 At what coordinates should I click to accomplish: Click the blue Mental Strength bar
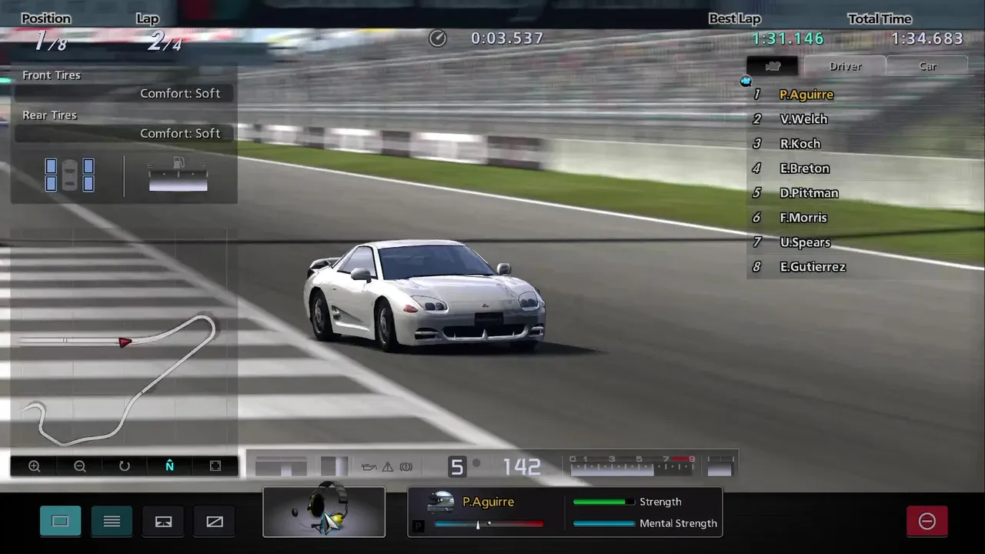(604, 523)
